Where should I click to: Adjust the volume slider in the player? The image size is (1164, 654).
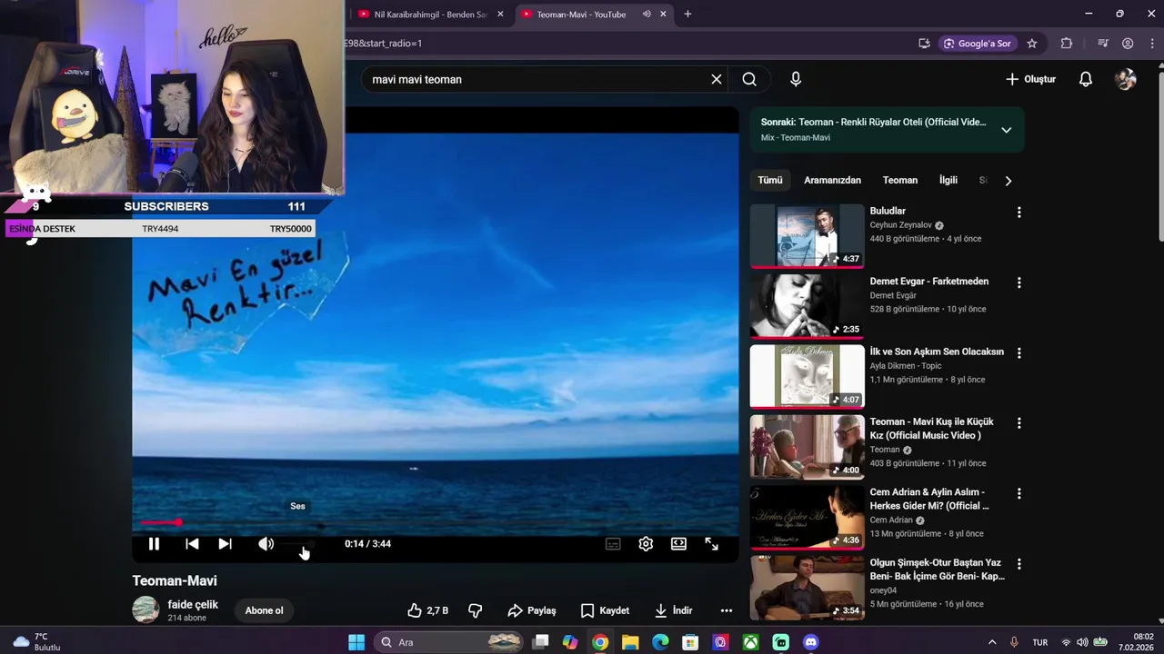point(297,544)
